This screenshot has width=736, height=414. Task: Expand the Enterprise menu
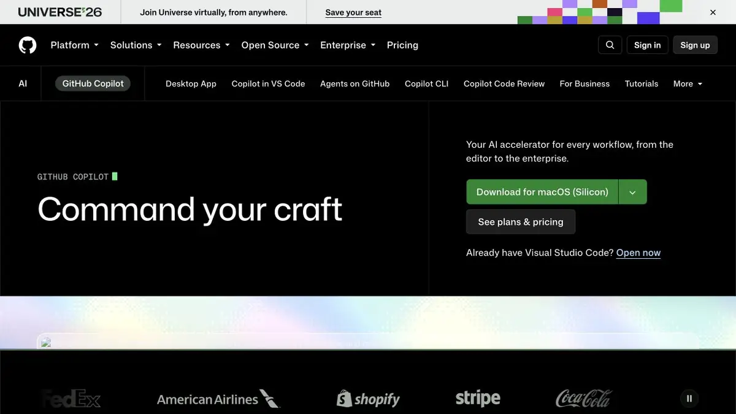pos(348,45)
